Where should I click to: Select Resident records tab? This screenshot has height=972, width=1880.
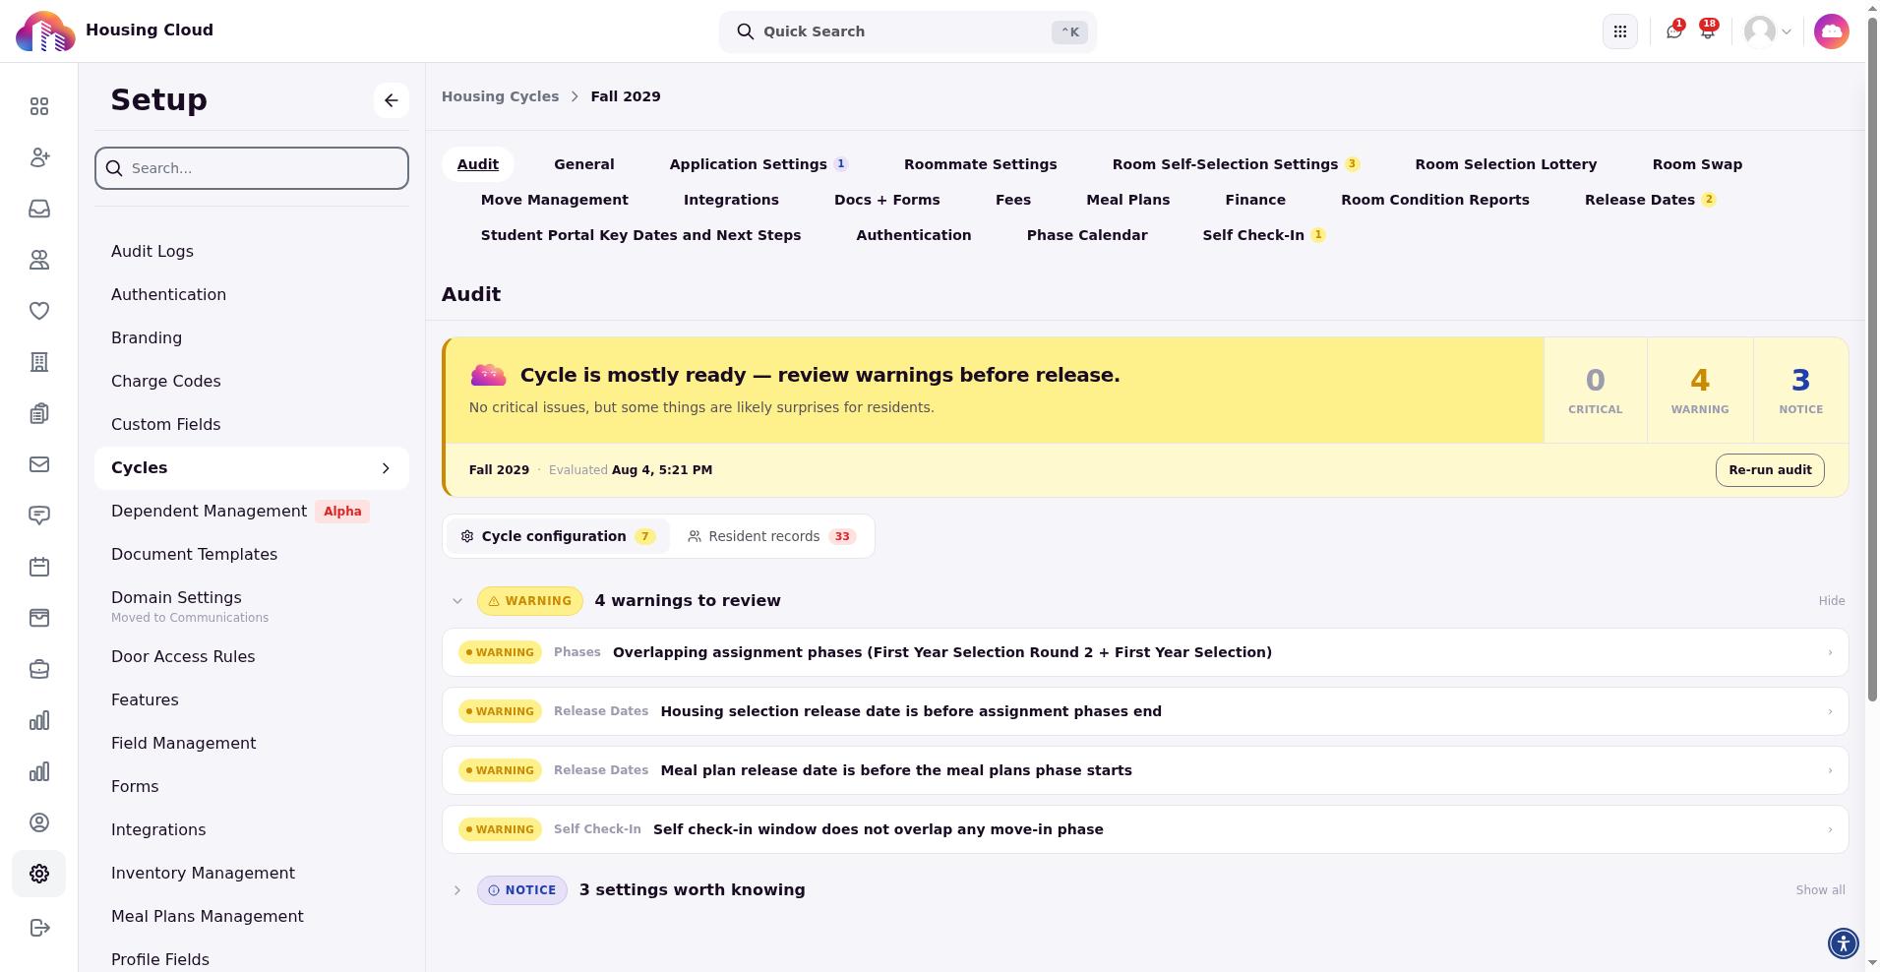tap(772, 536)
